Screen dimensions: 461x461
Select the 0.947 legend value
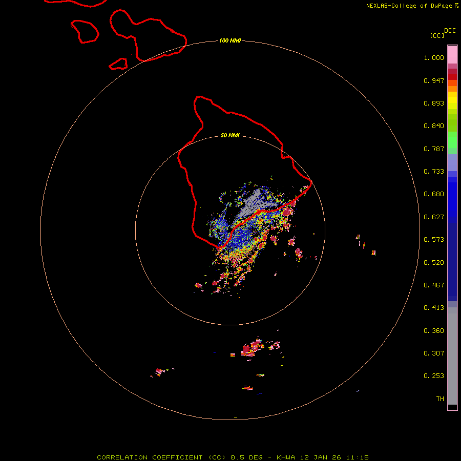pyautogui.click(x=434, y=80)
